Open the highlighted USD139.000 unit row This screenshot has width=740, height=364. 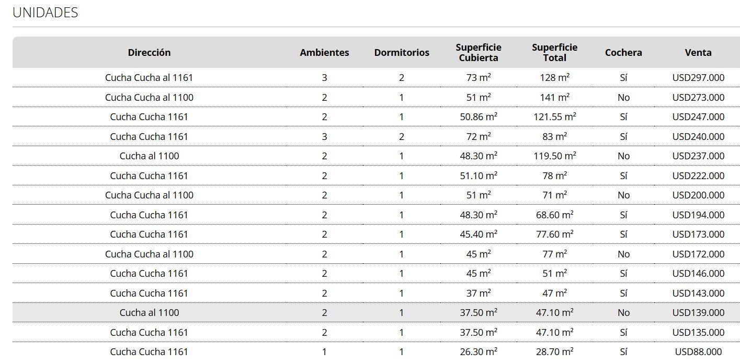pyautogui.click(x=376, y=313)
